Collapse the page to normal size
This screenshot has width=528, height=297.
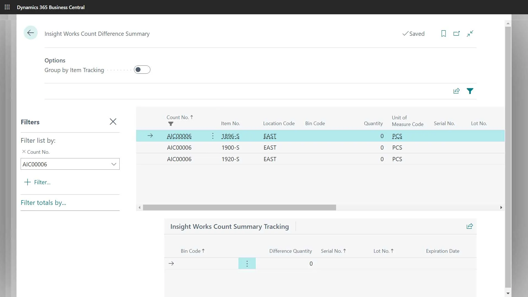click(x=470, y=33)
